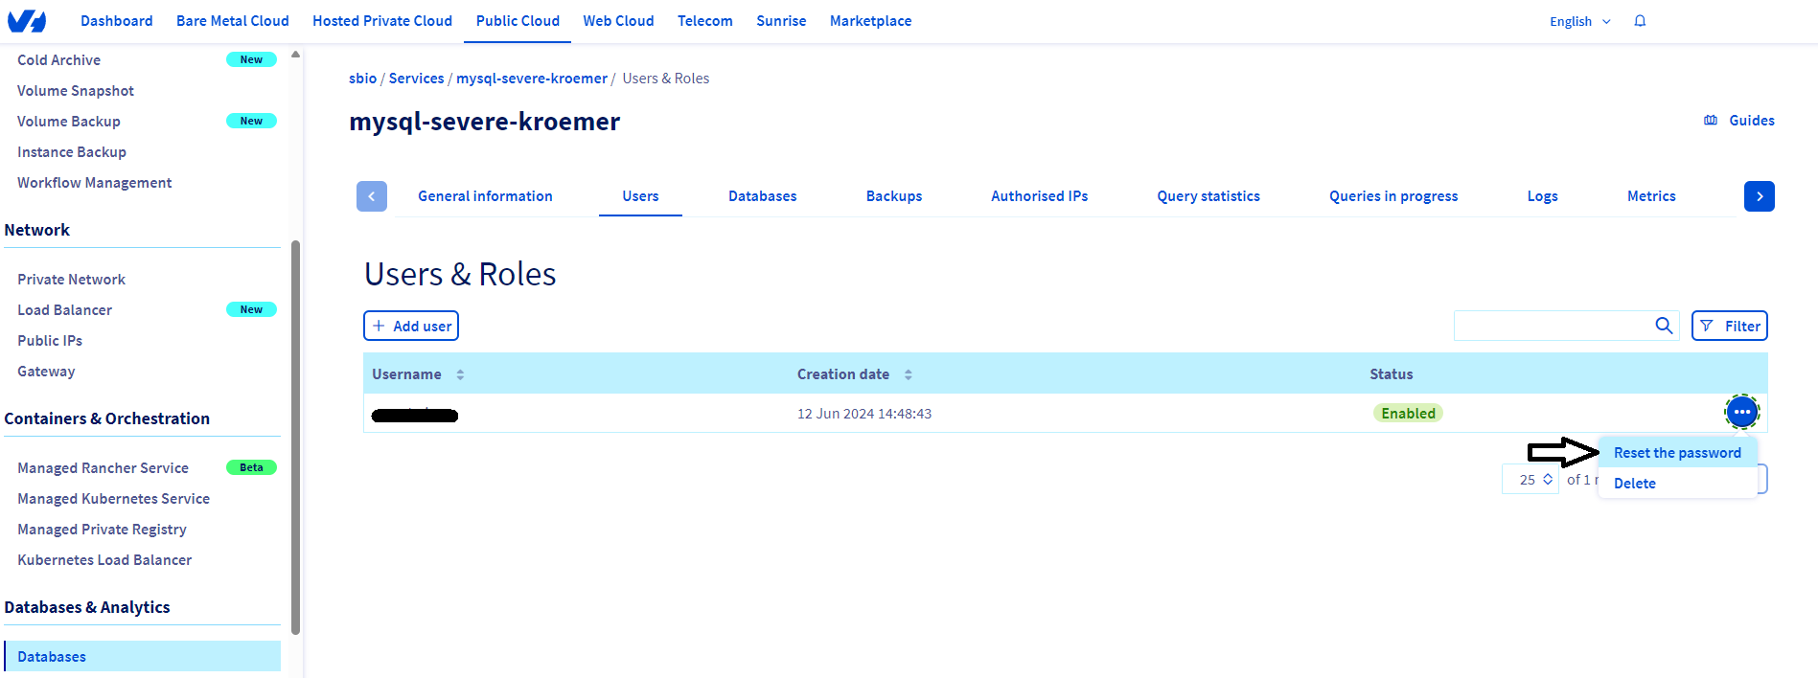The width and height of the screenshot is (1818, 678).
Task: Open Queries in progress tab
Action: coord(1393,196)
